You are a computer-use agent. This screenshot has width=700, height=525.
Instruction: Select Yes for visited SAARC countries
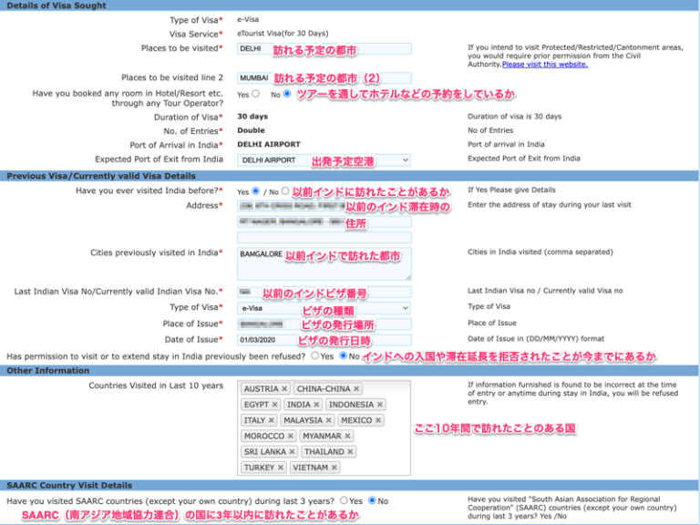(x=344, y=500)
